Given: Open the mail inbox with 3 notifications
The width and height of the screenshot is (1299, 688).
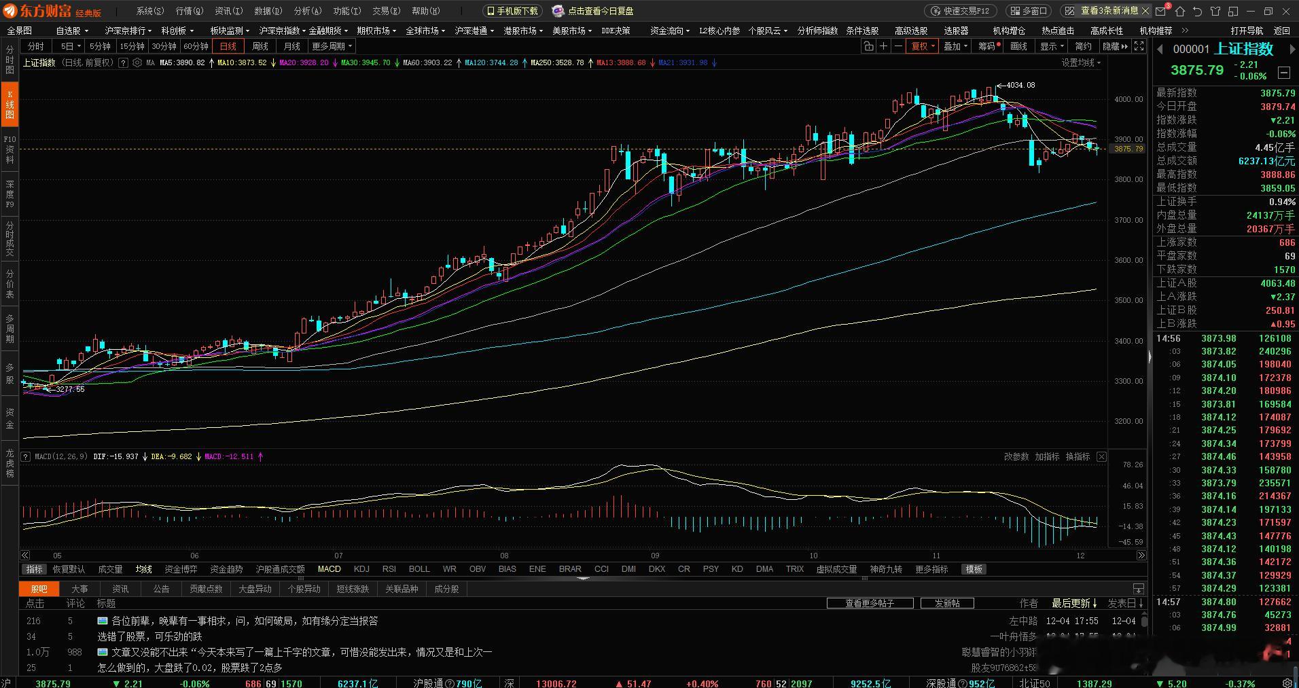Looking at the screenshot, I should tap(1162, 11).
